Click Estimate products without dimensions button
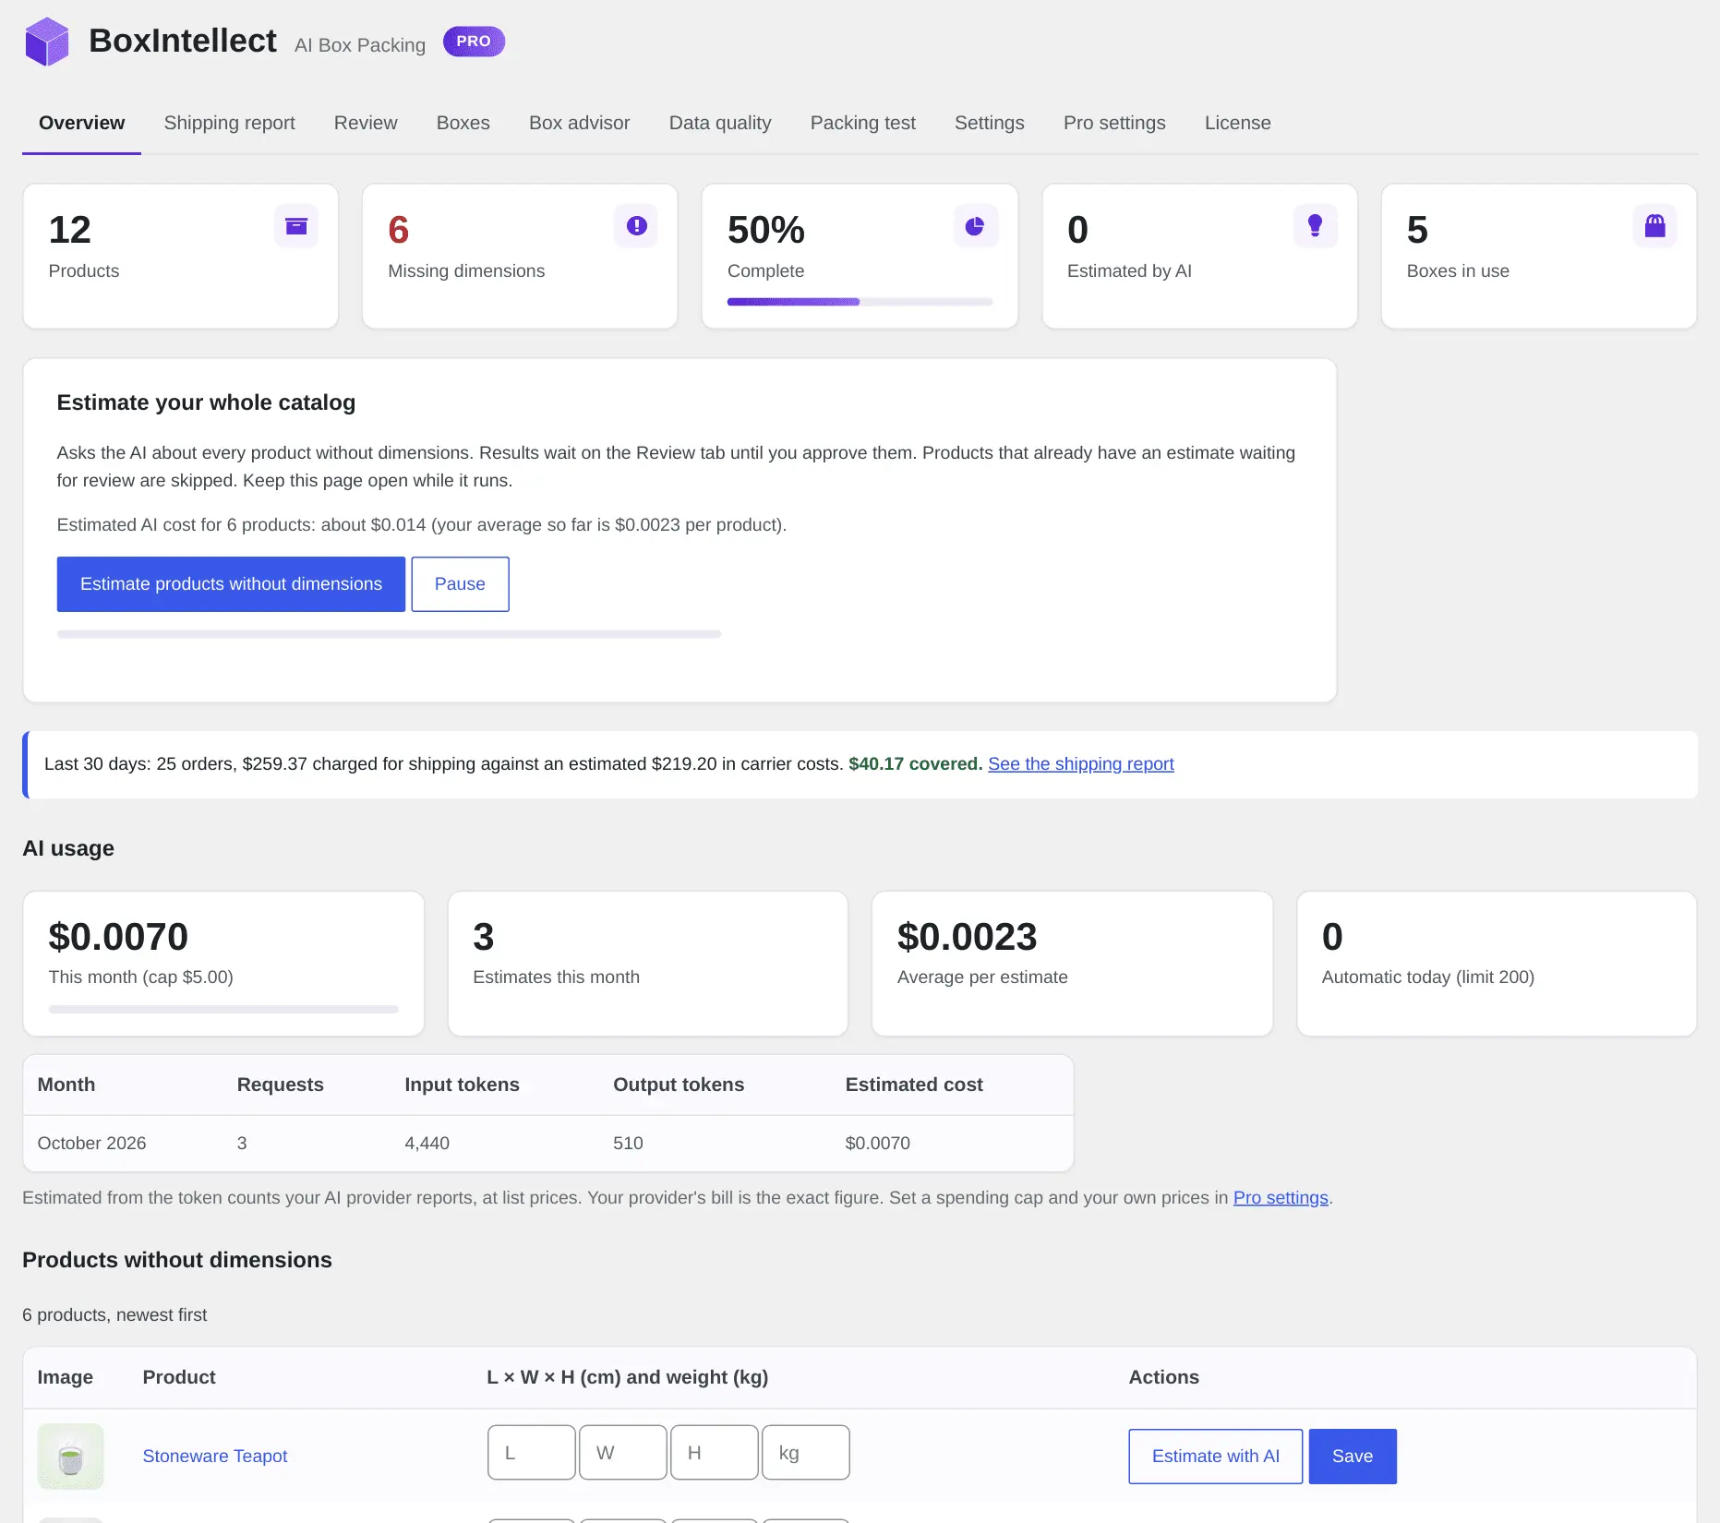Viewport: 1720px width, 1523px height. (231, 584)
